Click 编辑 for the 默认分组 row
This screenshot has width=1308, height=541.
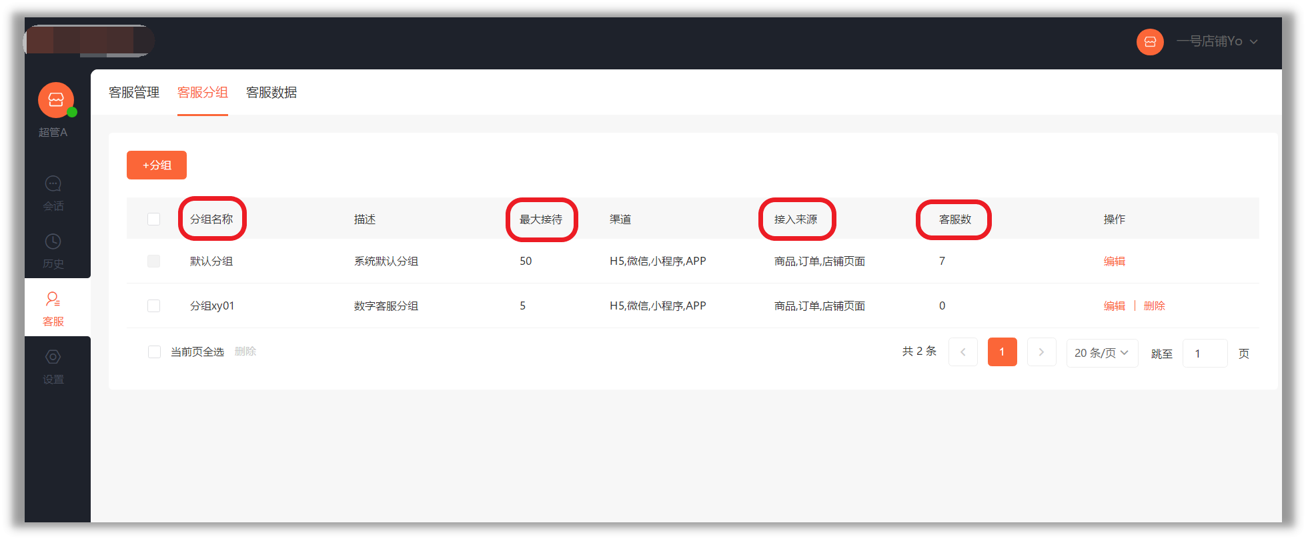tap(1114, 261)
